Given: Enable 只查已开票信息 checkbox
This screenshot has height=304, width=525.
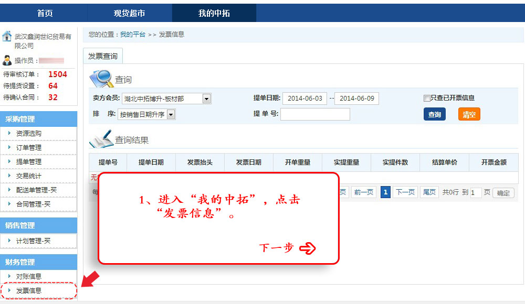Looking at the screenshot, I should (x=427, y=98).
